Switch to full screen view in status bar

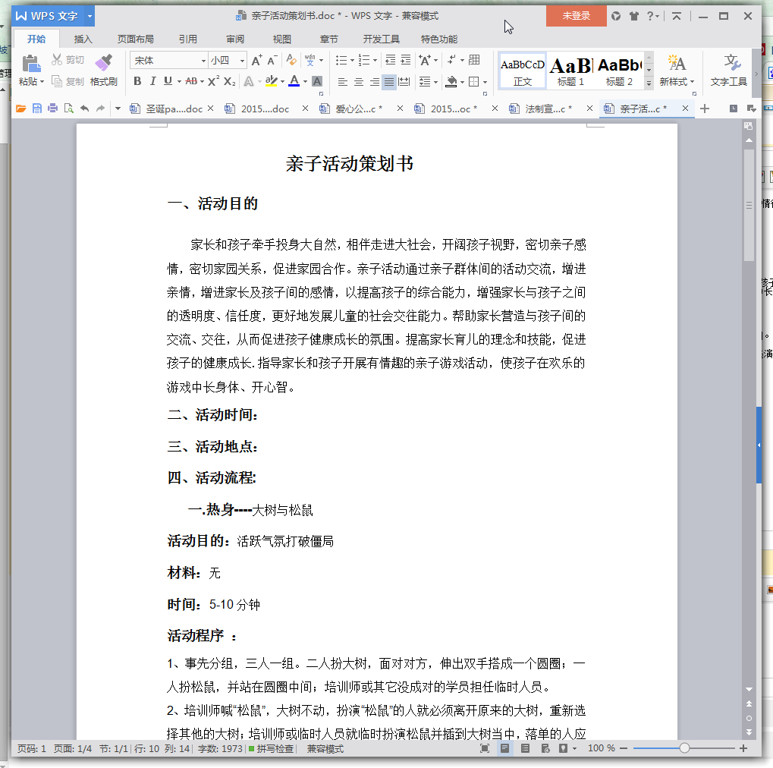tap(485, 748)
